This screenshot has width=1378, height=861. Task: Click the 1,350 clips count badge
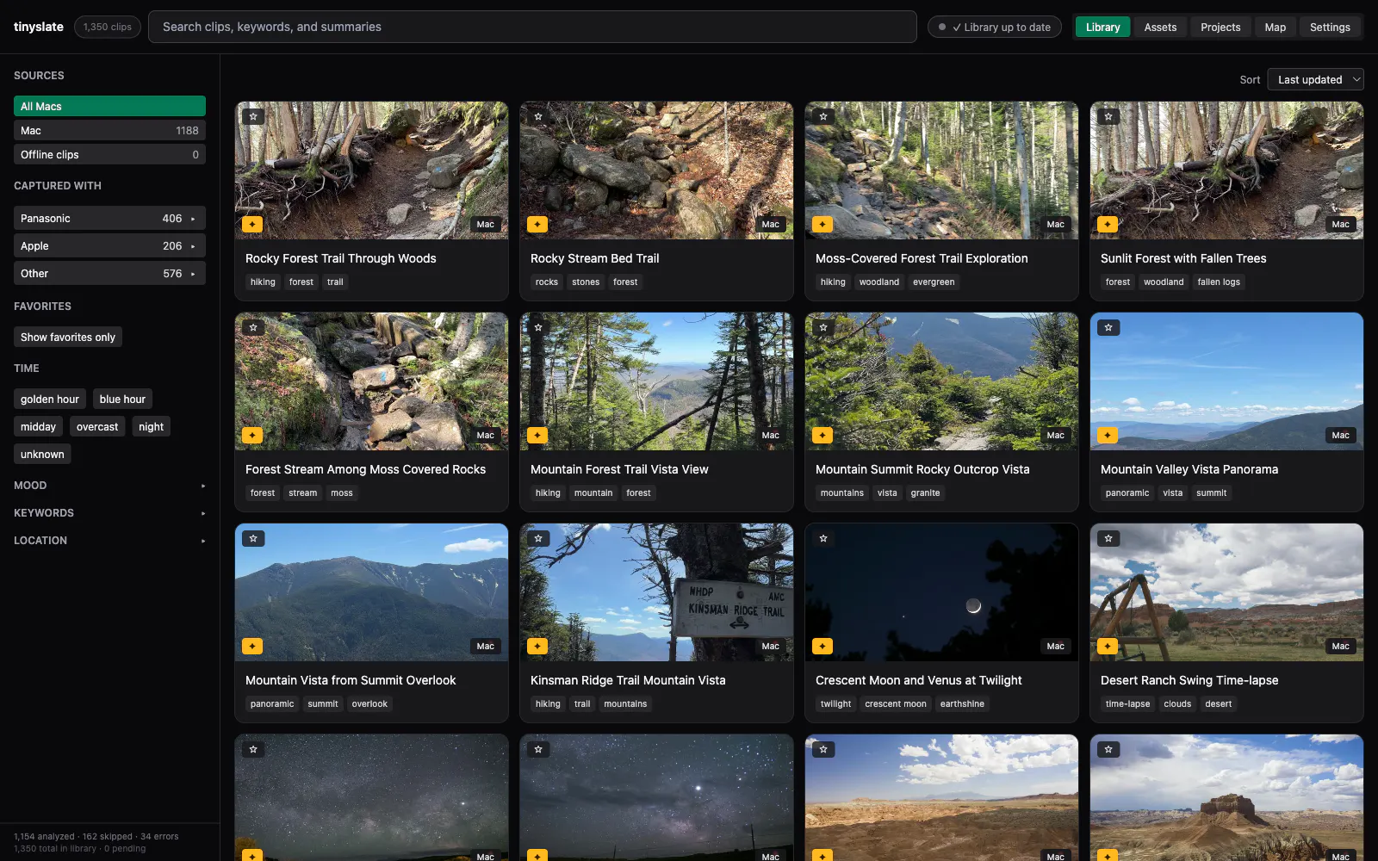tap(108, 27)
